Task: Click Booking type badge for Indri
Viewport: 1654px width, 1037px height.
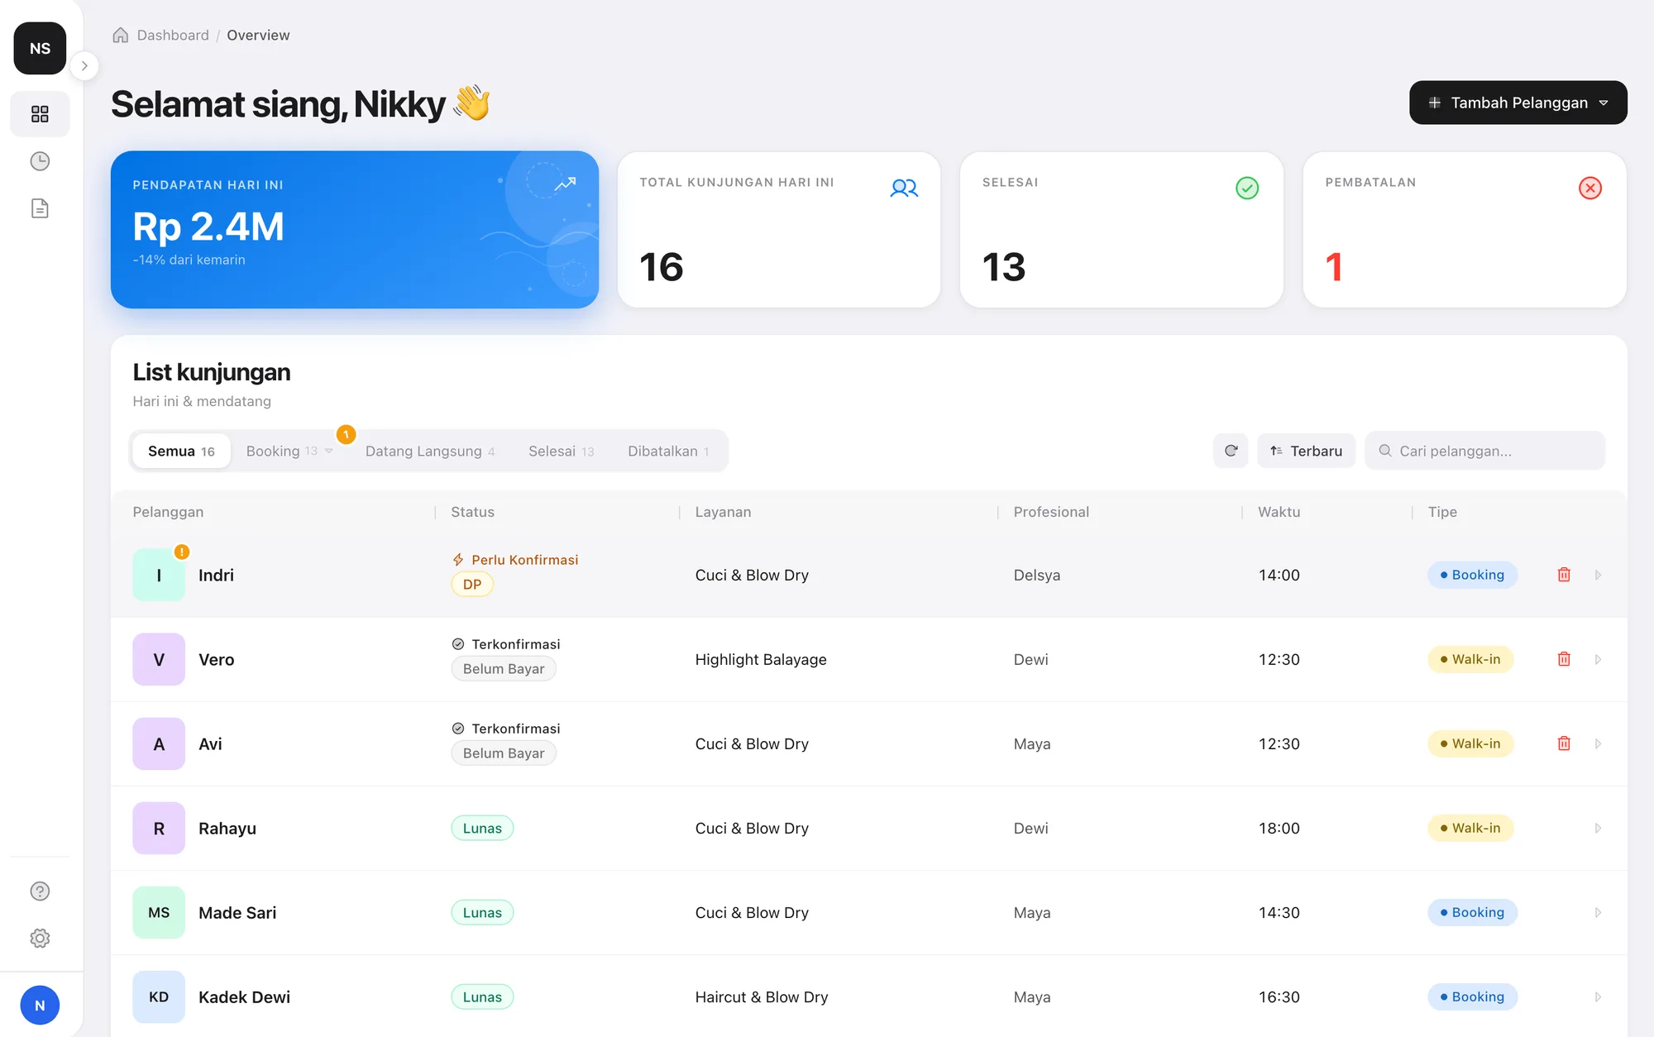Action: pos(1472,575)
